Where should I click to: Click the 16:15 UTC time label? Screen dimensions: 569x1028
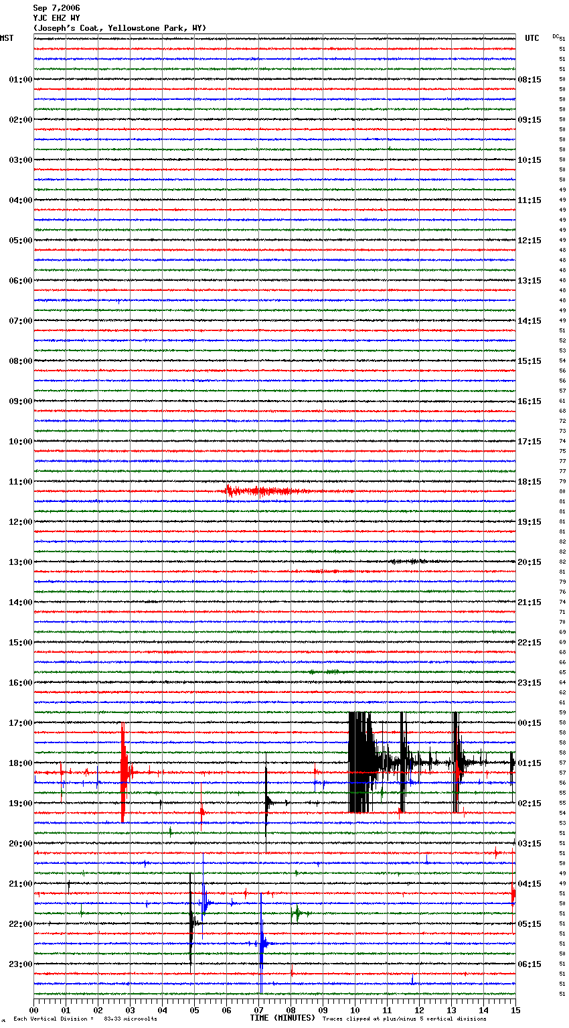(530, 401)
